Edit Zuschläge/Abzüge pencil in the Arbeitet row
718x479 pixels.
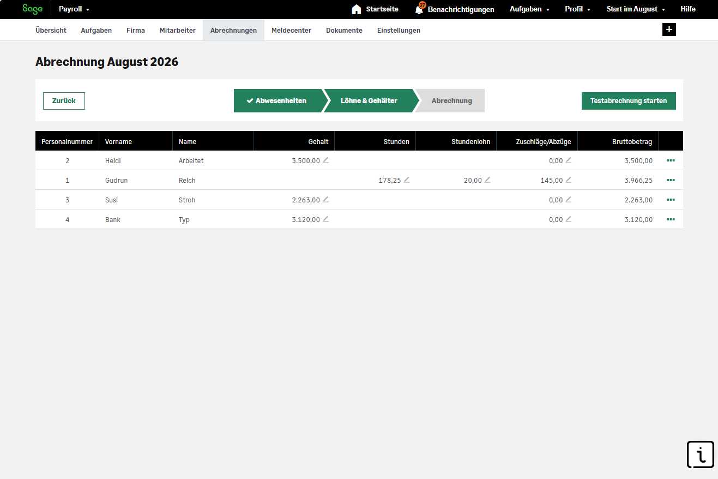pyautogui.click(x=568, y=160)
